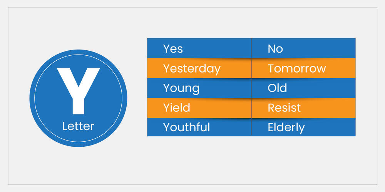Select the word "Yes" in the table
Screen dimensions: 385x192
[173, 49]
